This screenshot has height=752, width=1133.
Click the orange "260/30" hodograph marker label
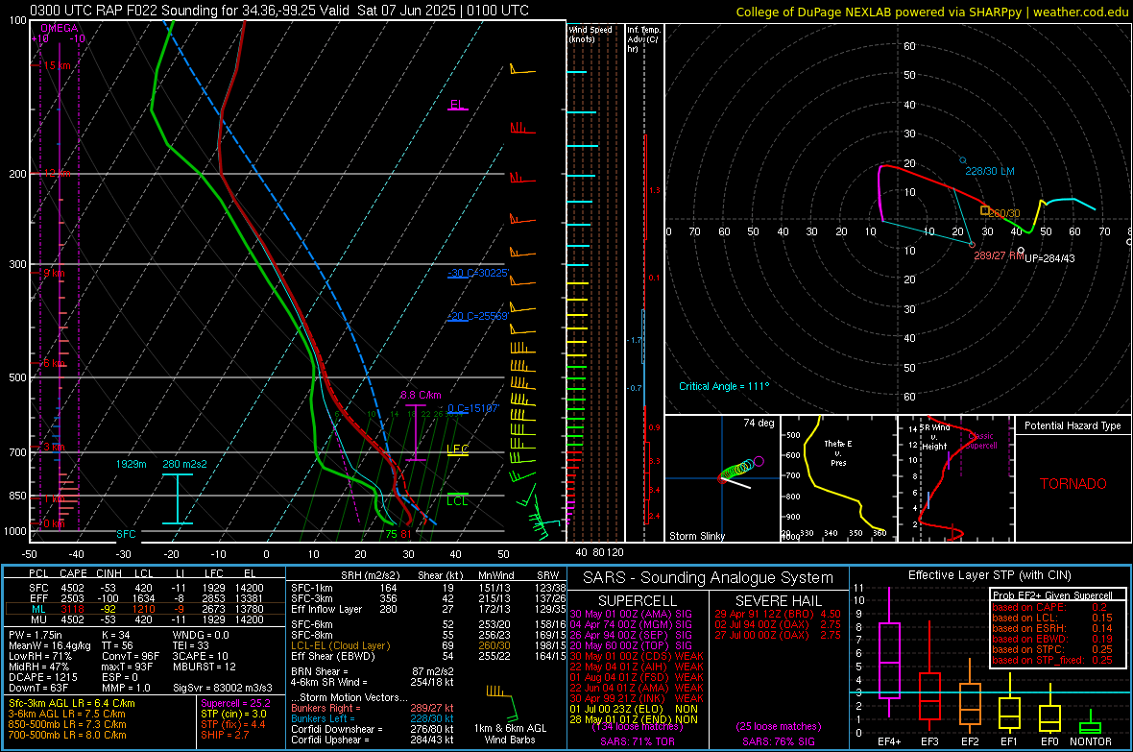1003,213
